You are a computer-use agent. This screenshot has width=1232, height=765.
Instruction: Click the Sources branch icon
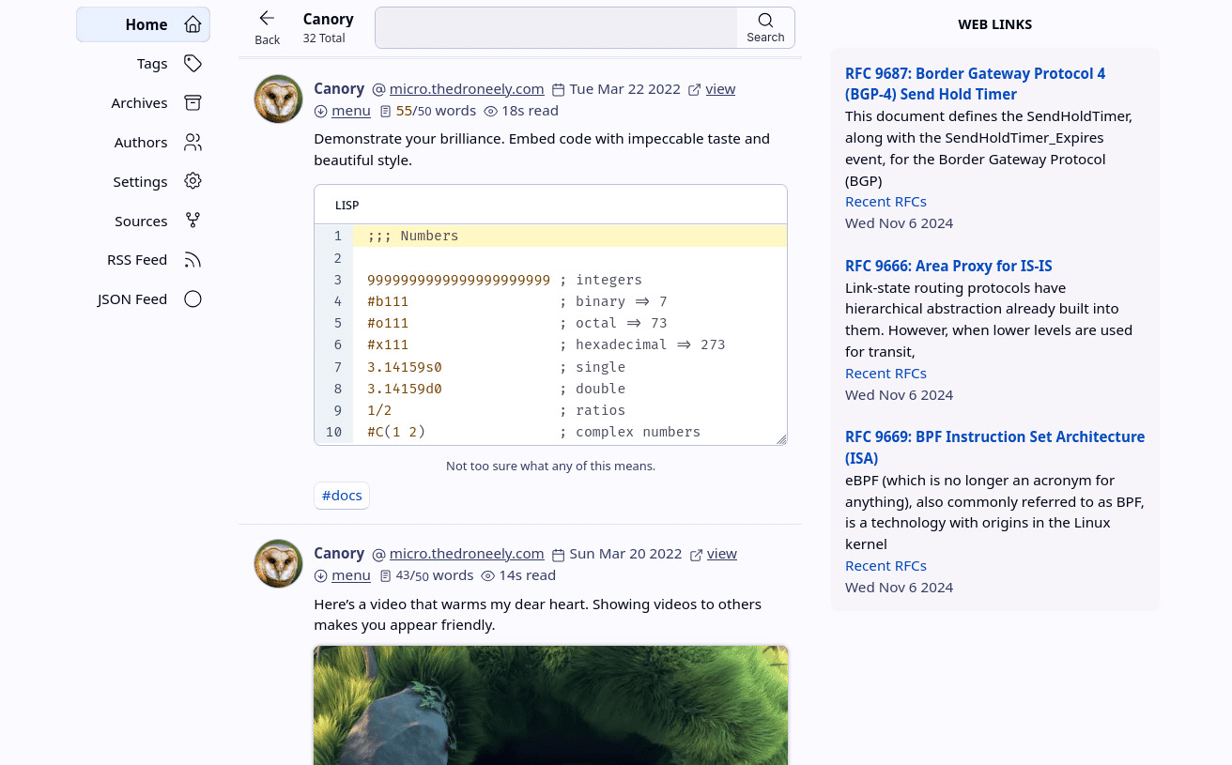(x=192, y=221)
